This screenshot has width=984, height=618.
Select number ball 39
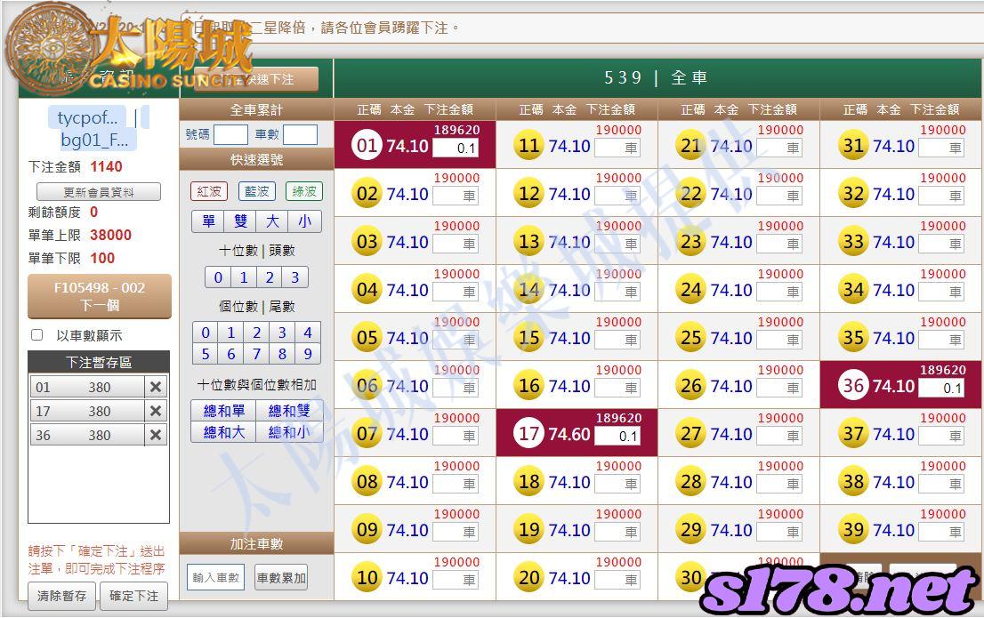pos(853,530)
